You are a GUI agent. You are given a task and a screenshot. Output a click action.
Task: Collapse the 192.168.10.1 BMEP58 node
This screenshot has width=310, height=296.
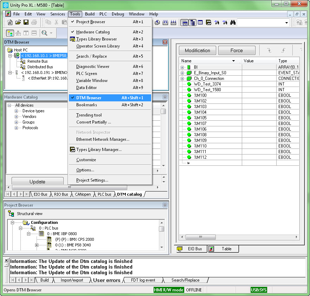pyautogui.click(x=10, y=56)
